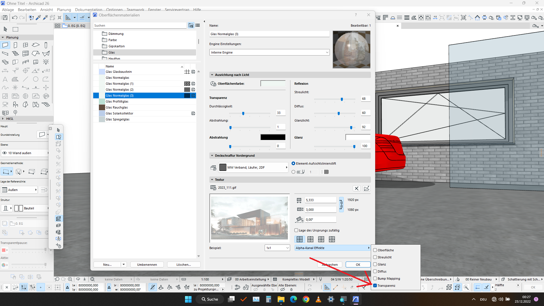Screen dimensions: 544x306
Task: Enable the Bump Mapping checkbox
Action: [375, 279]
